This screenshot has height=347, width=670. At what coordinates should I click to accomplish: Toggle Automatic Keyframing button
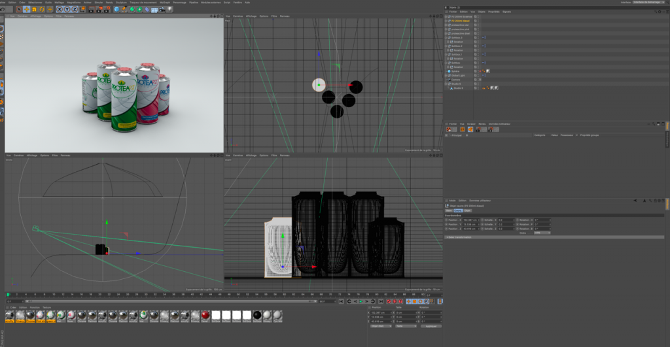coord(395,301)
